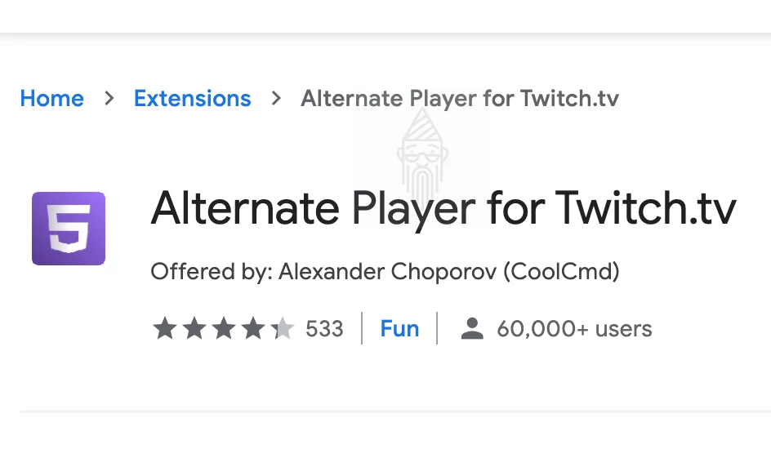The image size is (771, 476).
Task: Click the first rating star
Action: click(165, 328)
